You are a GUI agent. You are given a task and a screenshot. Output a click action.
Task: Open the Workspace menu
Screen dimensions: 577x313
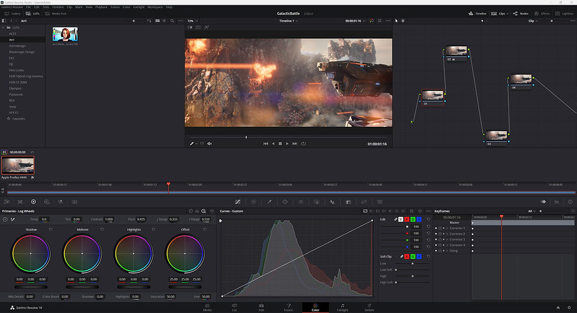point(155,7)
